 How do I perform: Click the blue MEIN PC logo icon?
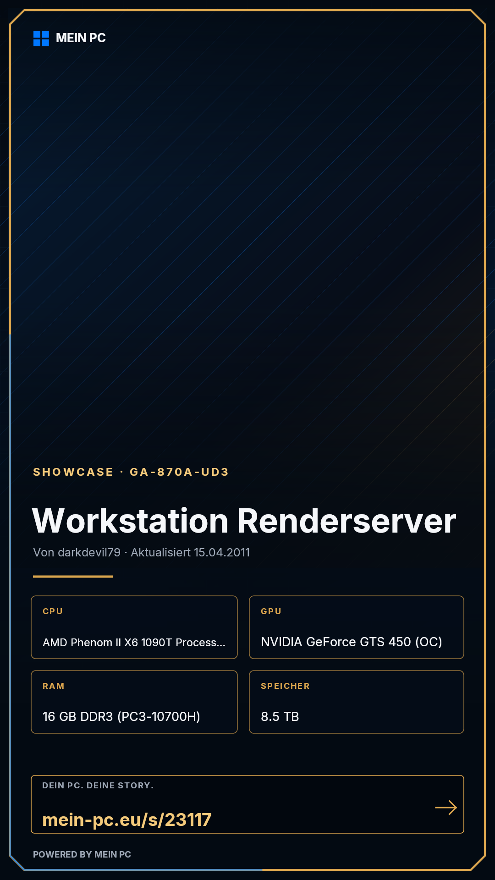[x=41, y=38]
